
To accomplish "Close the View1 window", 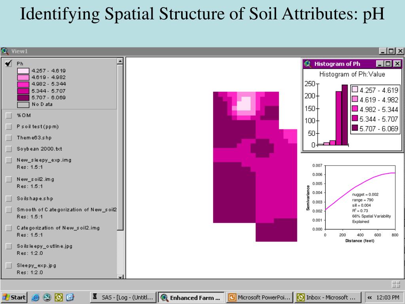I will [x=400, y=51].
